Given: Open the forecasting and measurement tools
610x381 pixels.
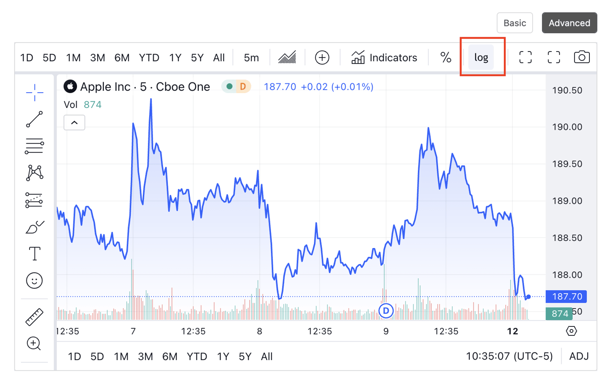Looking at the screenshot, I should [x=34, y=200].
